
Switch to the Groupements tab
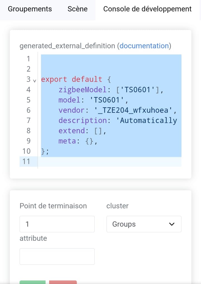[x=30, y=9]
